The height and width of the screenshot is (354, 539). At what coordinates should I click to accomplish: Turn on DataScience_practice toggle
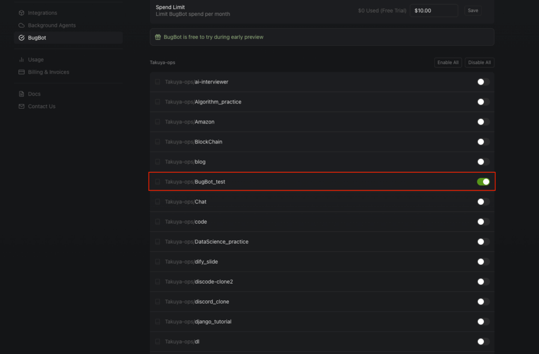(x=483, y=242)
